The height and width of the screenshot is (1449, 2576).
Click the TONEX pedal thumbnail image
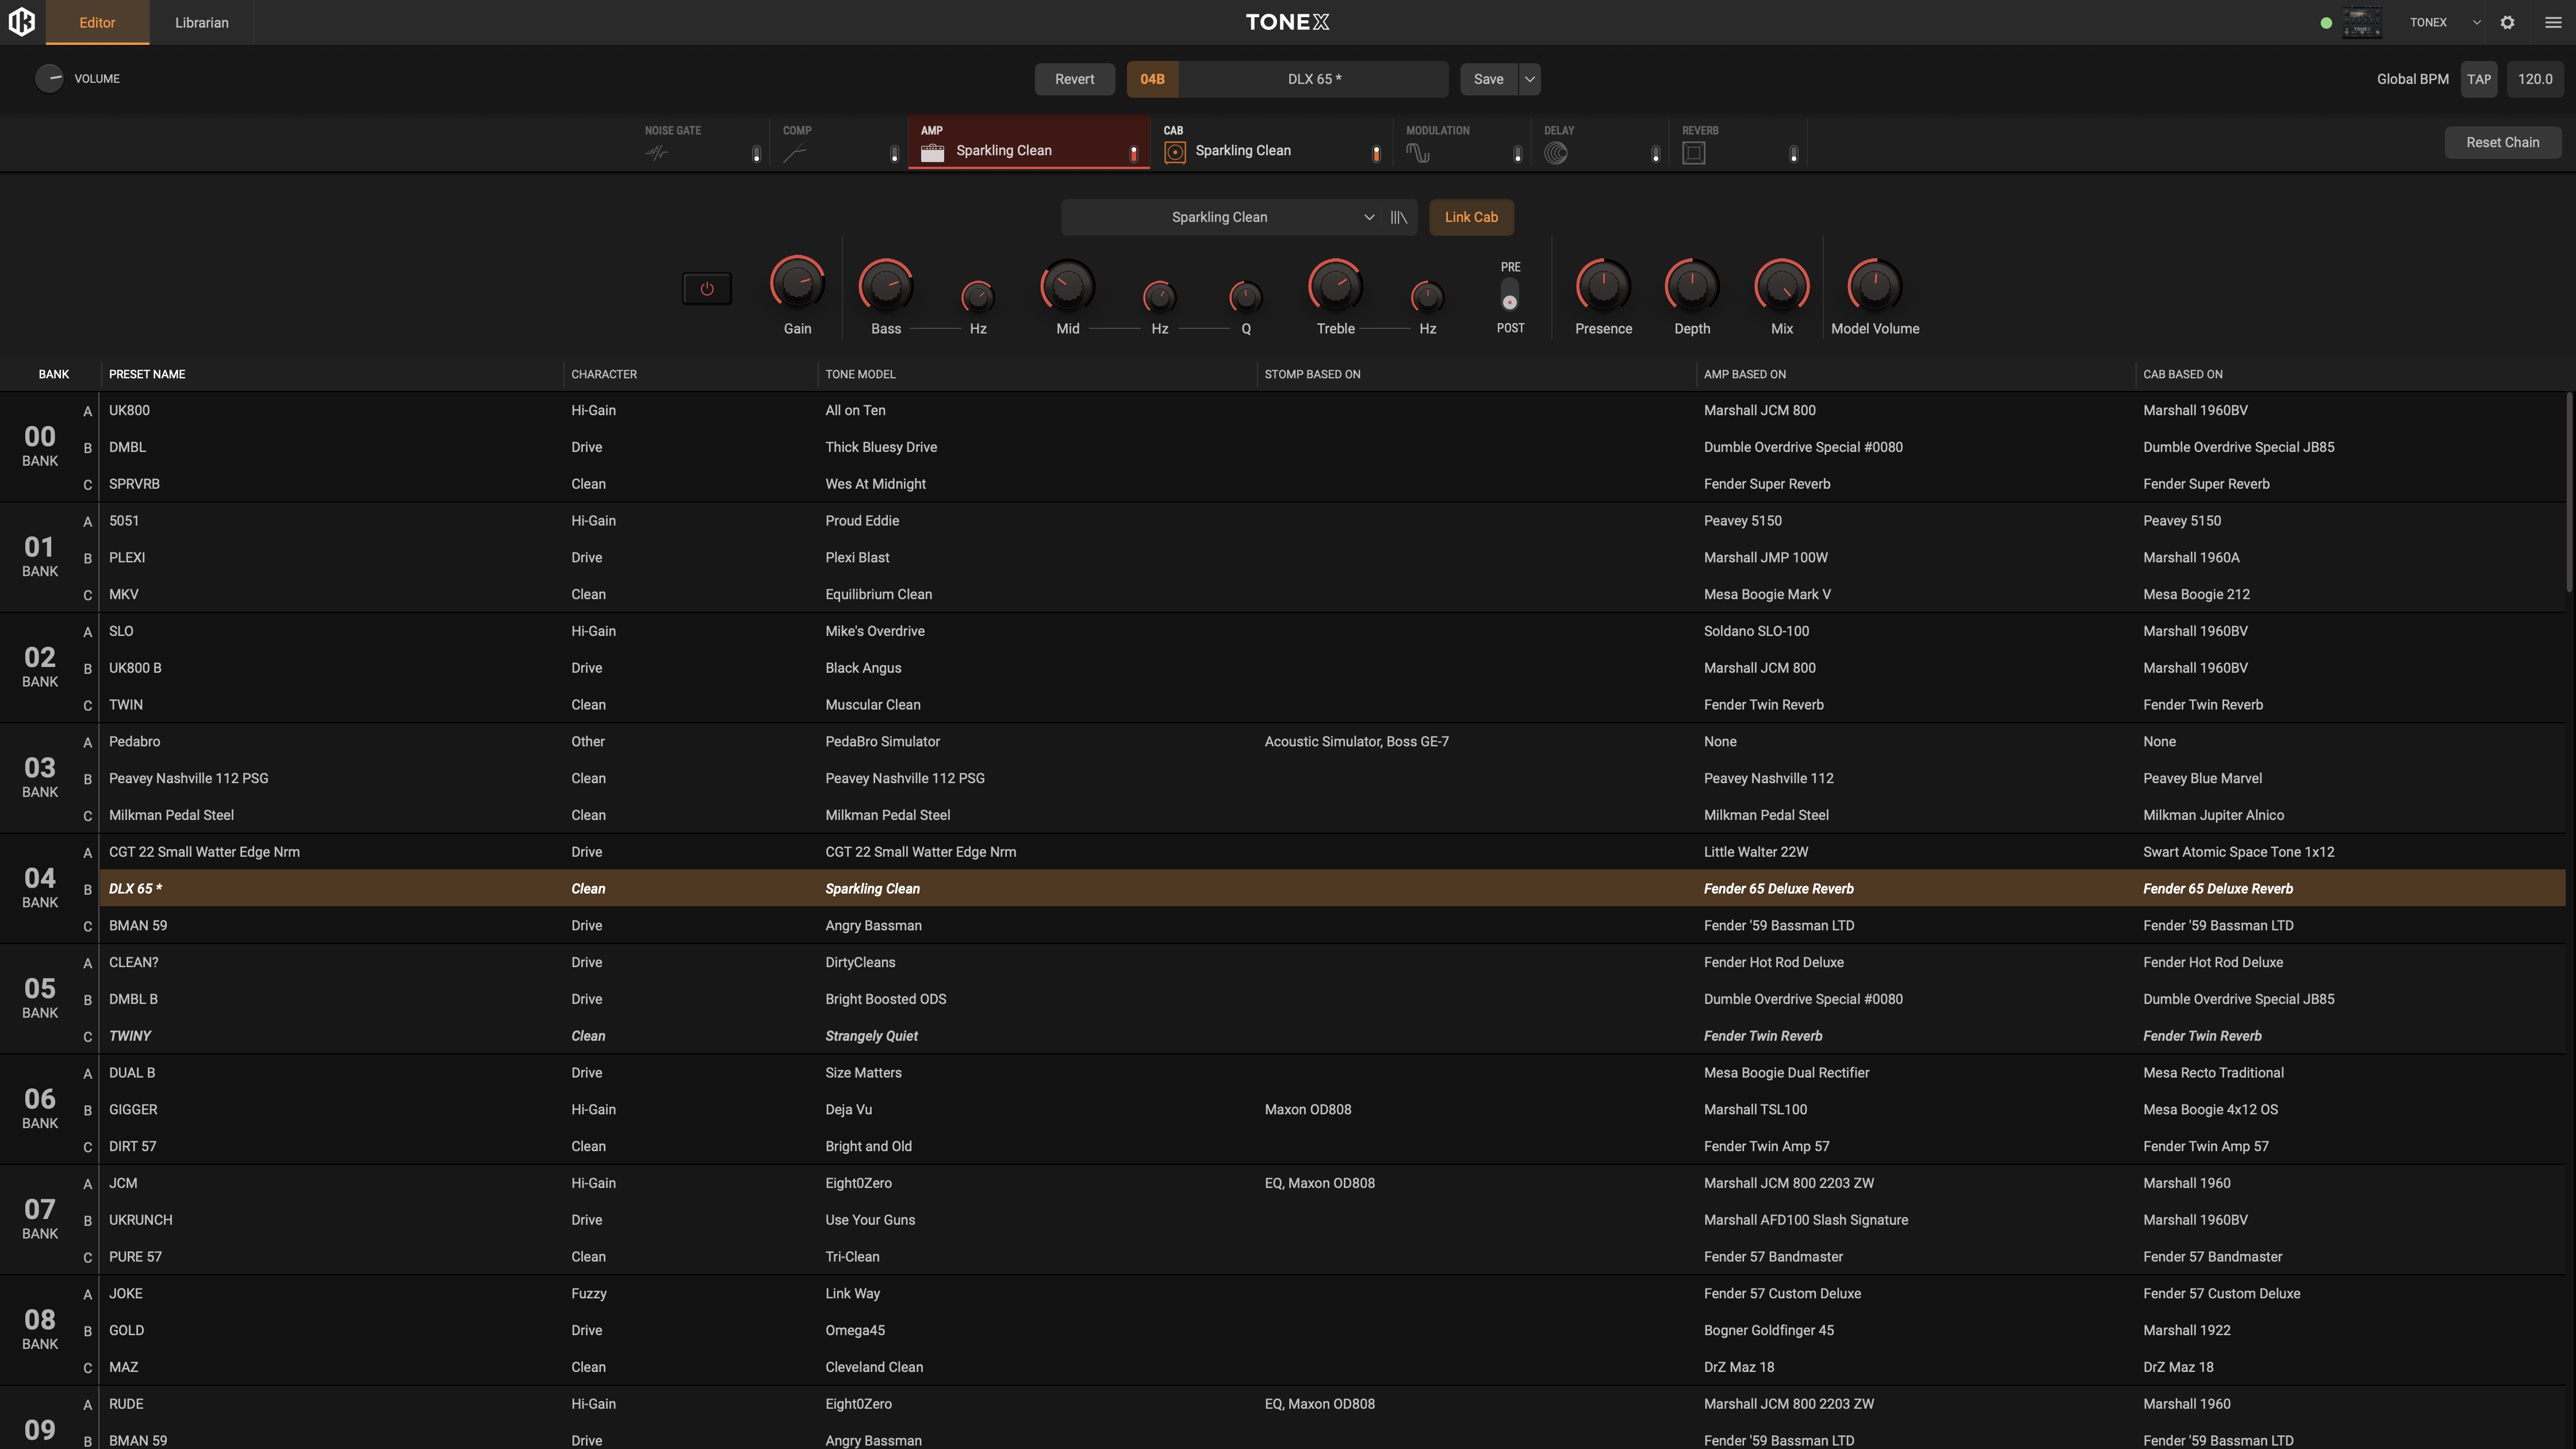[x=2362, y=22]
